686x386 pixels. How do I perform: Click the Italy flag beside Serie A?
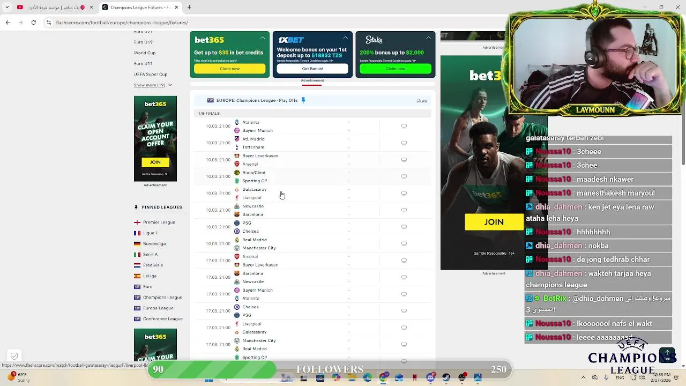point(137,254)
